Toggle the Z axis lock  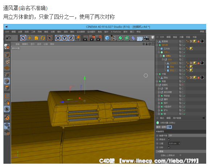(71, 38)
